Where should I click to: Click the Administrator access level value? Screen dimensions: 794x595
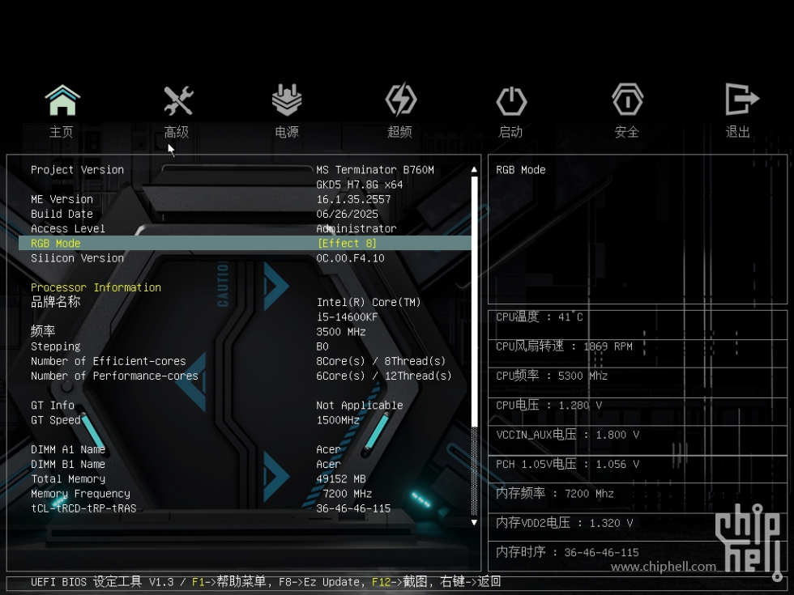tap(356, 228)
